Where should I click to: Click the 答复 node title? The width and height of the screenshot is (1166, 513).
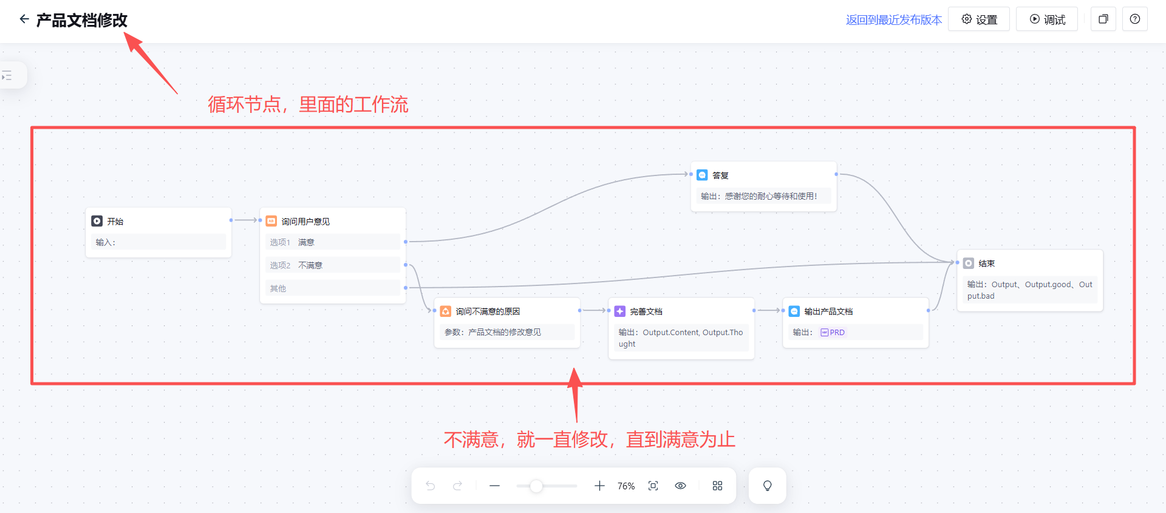[720, 175]
